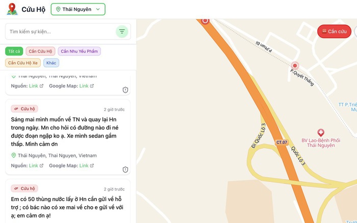
Task: Click the red marker on the orange highway
Action: click(206, 20)
